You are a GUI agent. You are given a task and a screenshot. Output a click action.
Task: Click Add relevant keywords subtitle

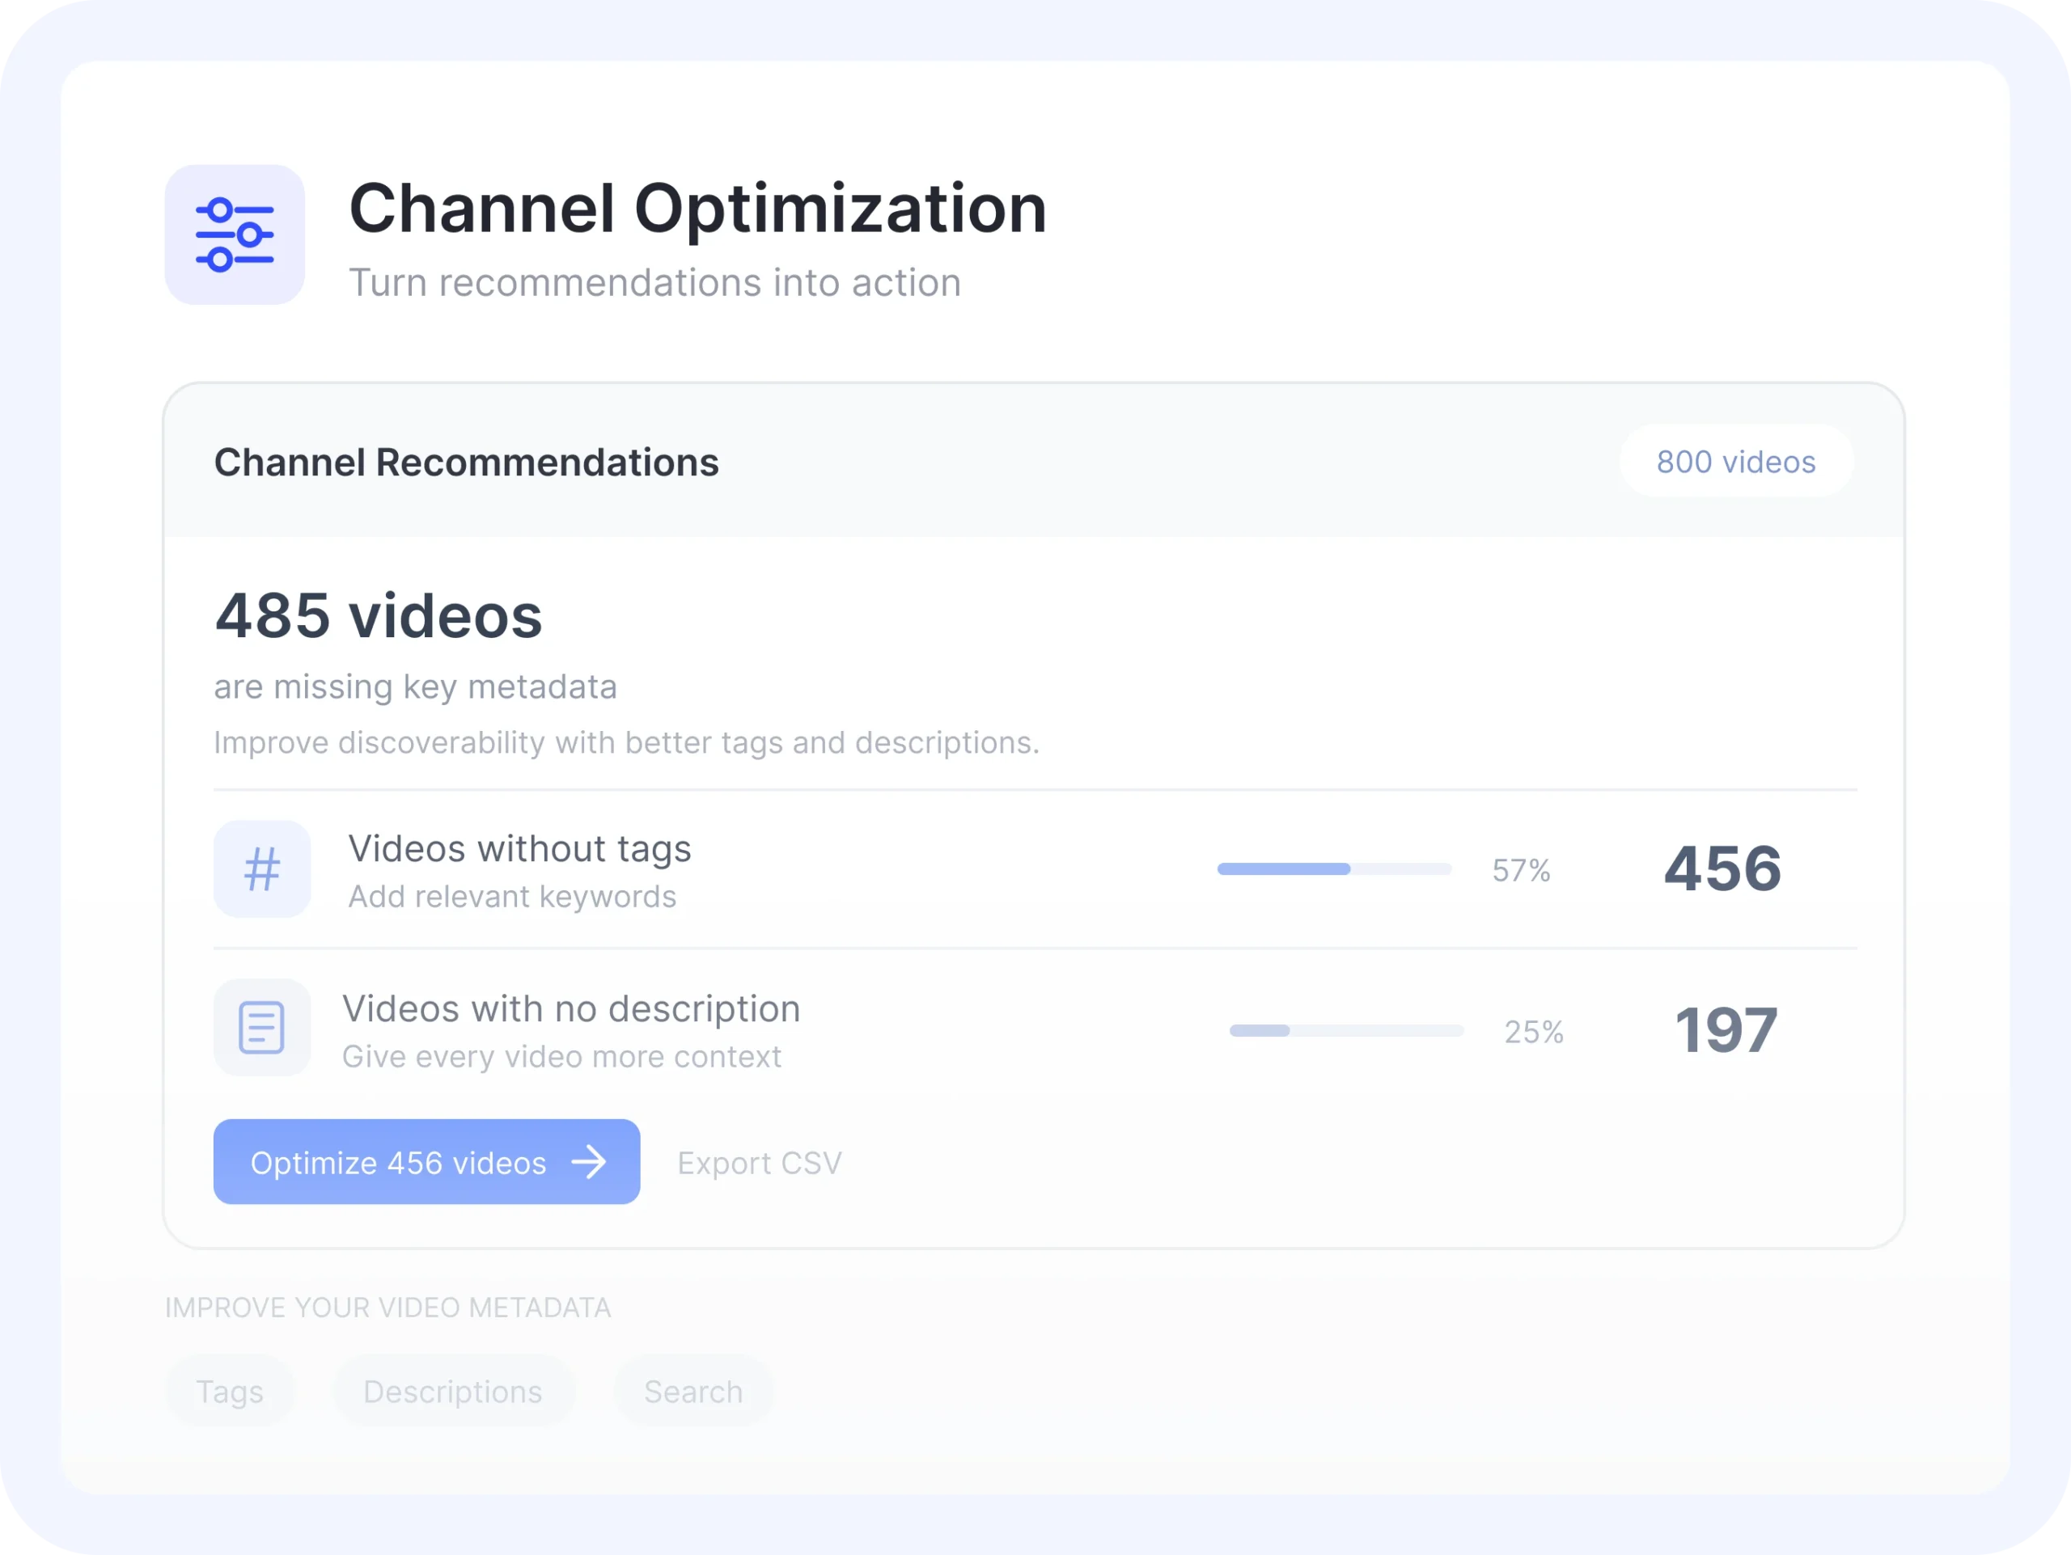click(x=512, y=896)
